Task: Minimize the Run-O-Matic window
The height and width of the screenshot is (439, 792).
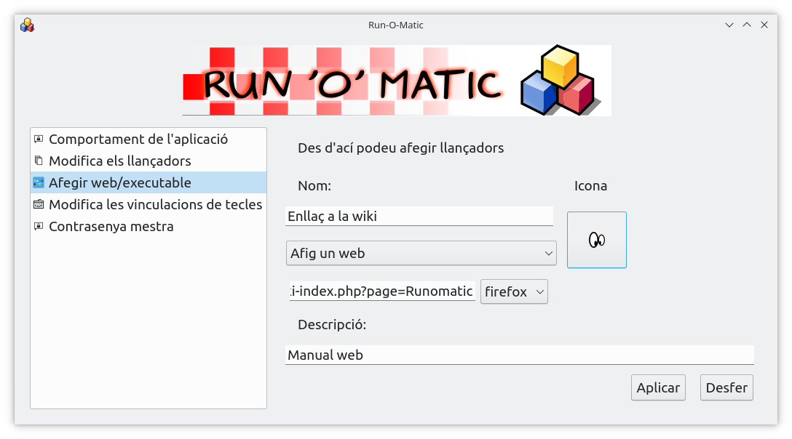Action: pyautogui.click(x=729, y=25)
